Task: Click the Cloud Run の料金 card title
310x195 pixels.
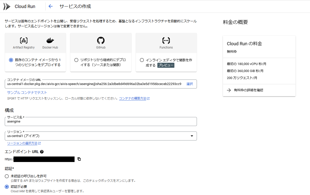Action: (244, 44)
